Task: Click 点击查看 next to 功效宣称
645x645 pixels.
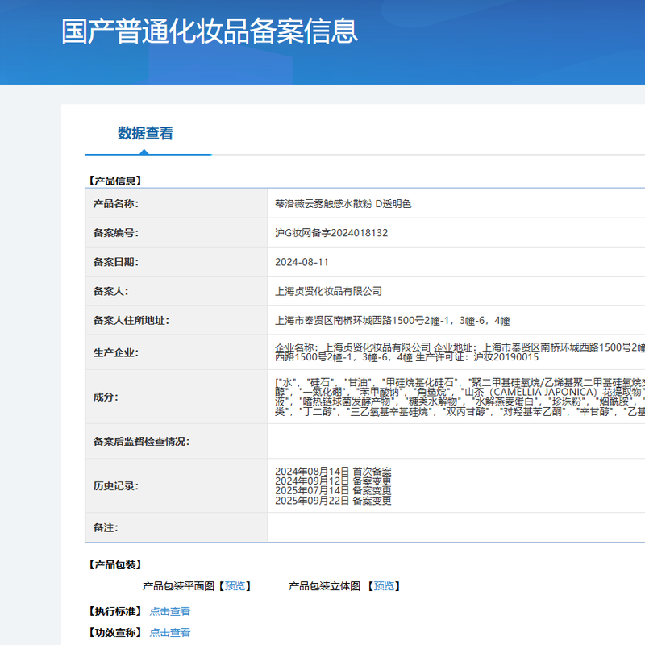Action: point(170,633)
